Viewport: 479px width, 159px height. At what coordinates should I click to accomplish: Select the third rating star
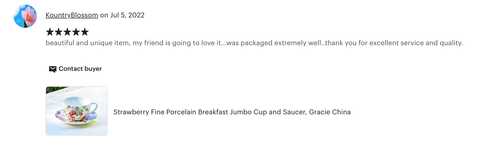coord(67,32)
